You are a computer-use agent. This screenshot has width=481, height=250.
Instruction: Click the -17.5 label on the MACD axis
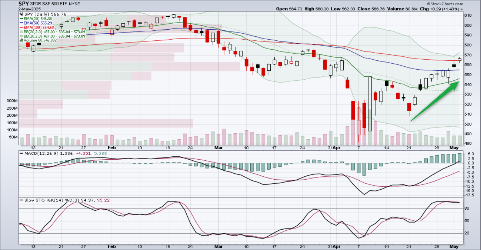(x=469, y=195)
